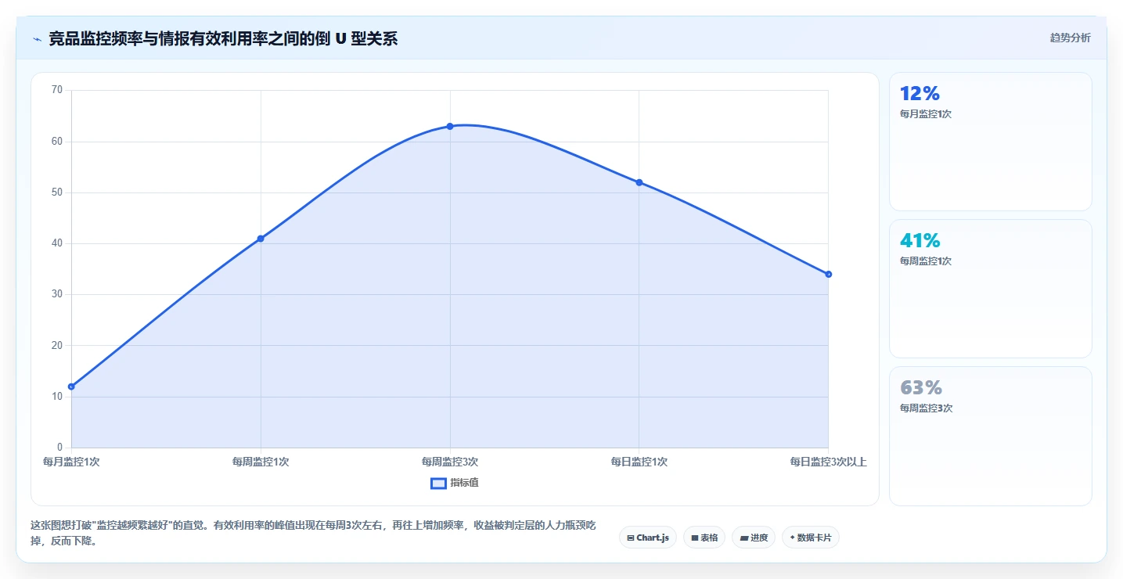1123x579 pixels.
Task: Click the y-axis value 20
Action: (56, 345)
